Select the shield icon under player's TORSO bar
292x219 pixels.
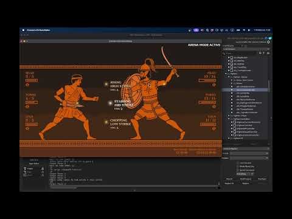pos(27,106)
